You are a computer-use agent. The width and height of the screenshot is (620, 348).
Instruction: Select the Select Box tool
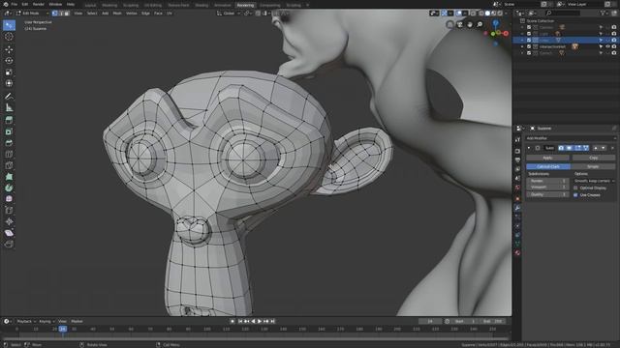(9, 25)
